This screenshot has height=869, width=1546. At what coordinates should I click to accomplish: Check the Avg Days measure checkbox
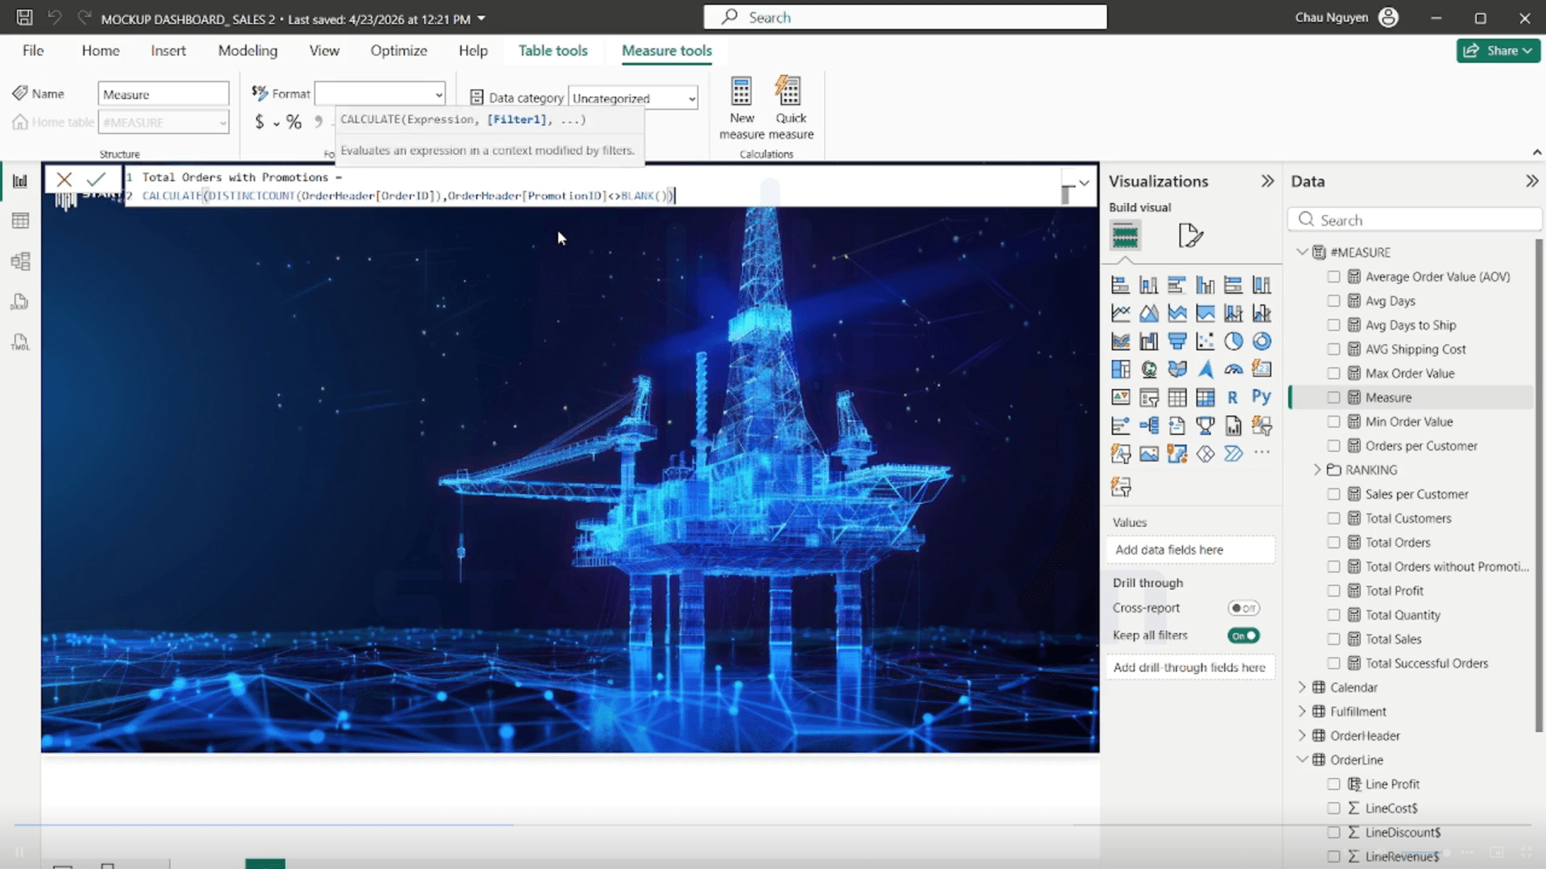point(1334,300)
